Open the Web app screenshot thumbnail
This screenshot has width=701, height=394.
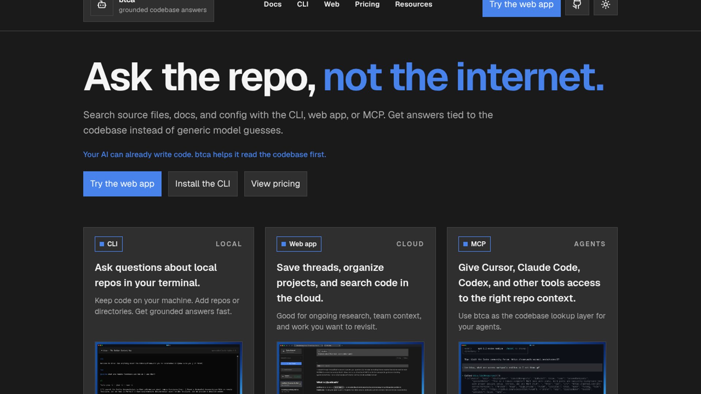tap(350, 368)
